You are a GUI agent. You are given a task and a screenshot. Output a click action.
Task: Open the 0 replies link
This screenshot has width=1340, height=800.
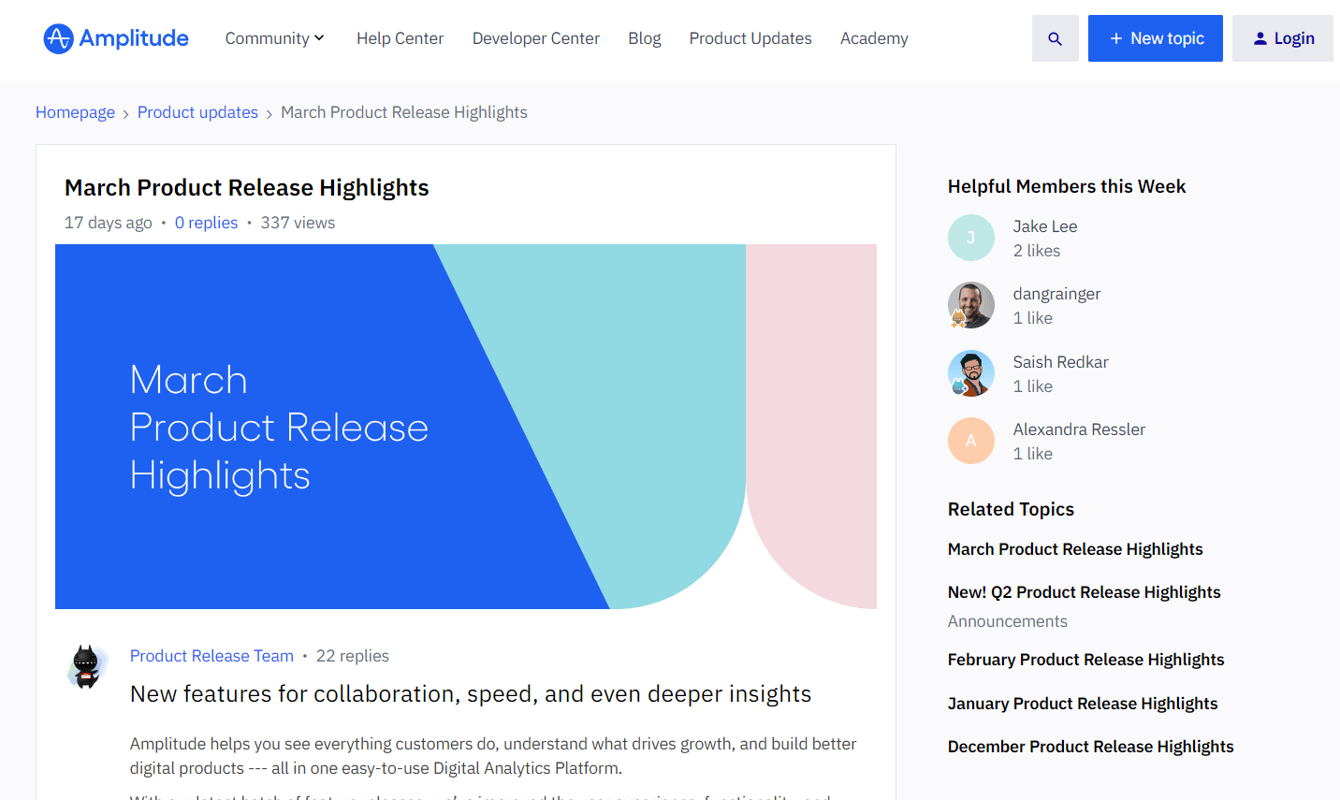point(206,223)
